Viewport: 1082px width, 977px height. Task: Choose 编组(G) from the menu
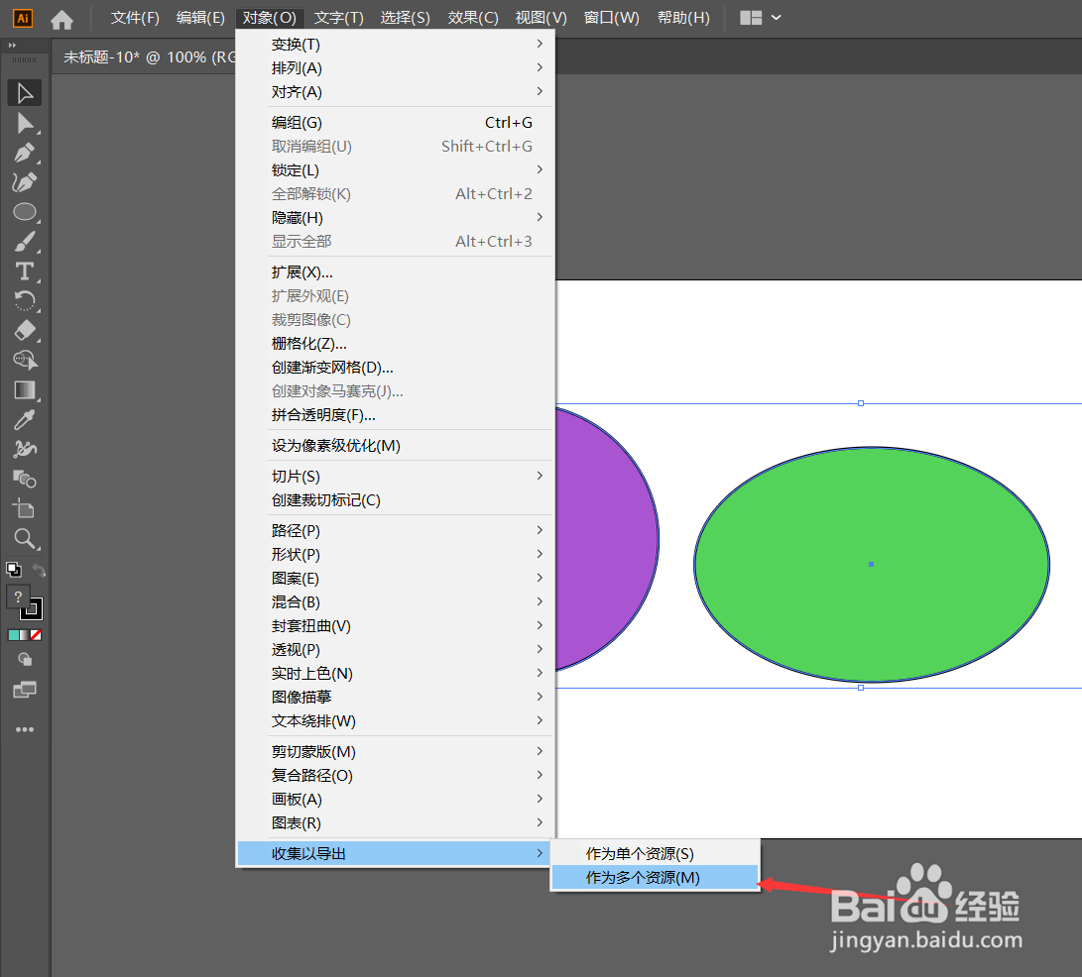396,122
